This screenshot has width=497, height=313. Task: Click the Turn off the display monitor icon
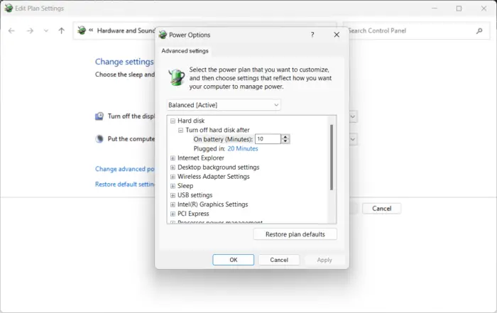(99, 116)
